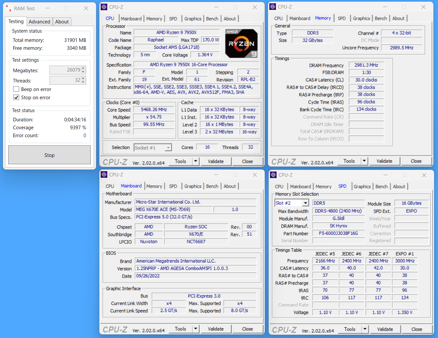Click the Stop button in RAM Test
Viewport: 438px width, 338px height.
point(50,155)
